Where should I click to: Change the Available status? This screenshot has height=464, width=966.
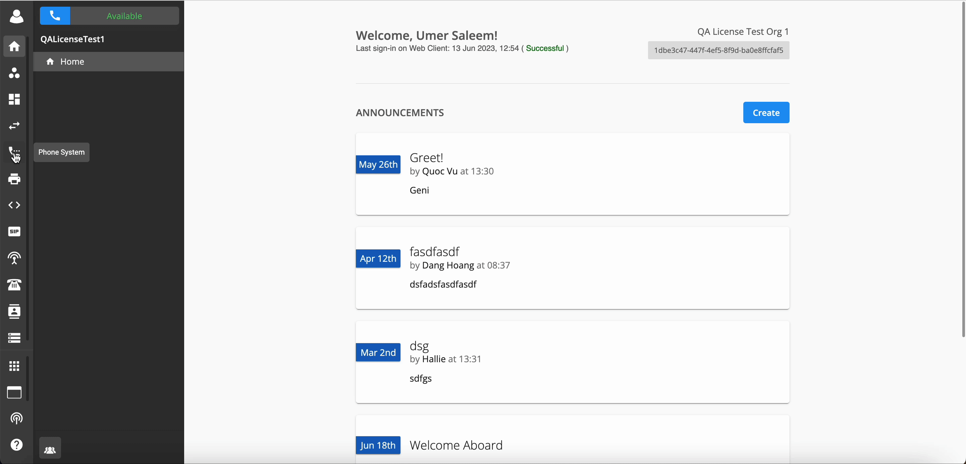click(124, 16)
